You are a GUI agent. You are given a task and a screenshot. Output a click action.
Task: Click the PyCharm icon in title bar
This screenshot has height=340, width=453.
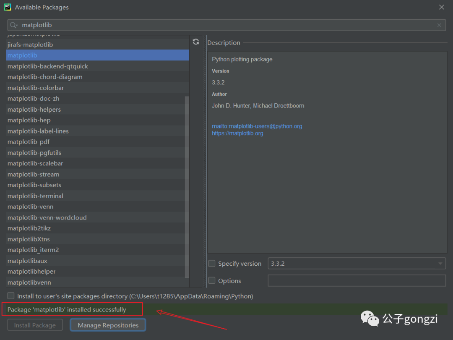click(x=7, y=7)
